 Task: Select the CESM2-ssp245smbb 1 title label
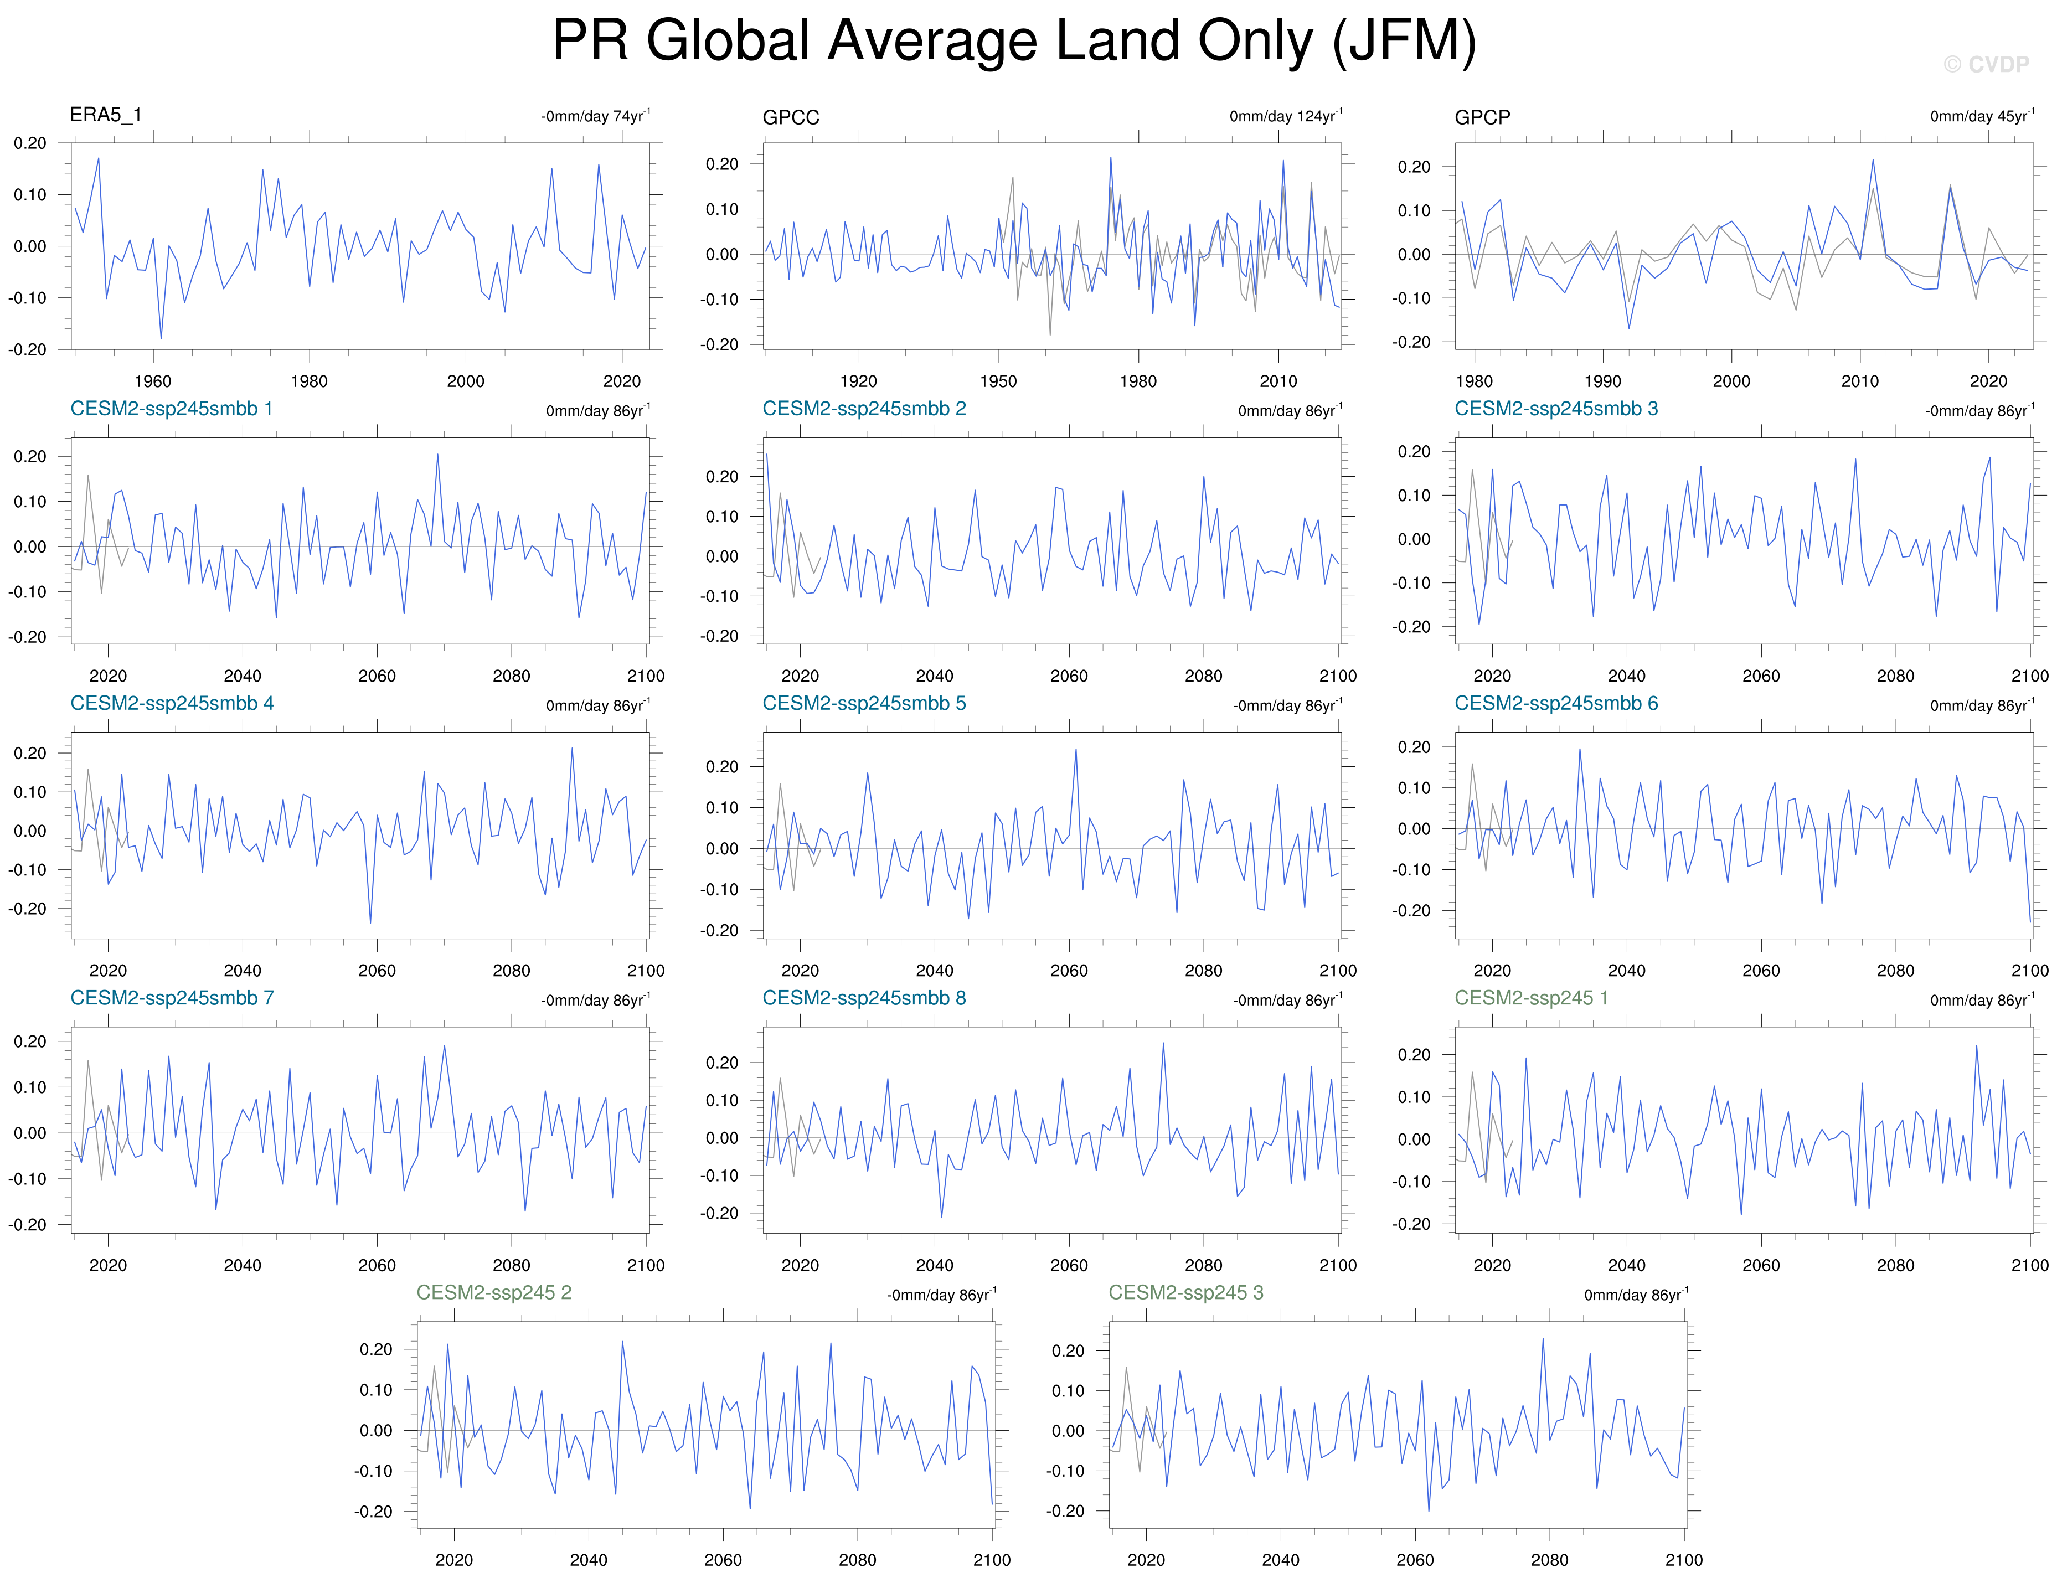point(172,409)
